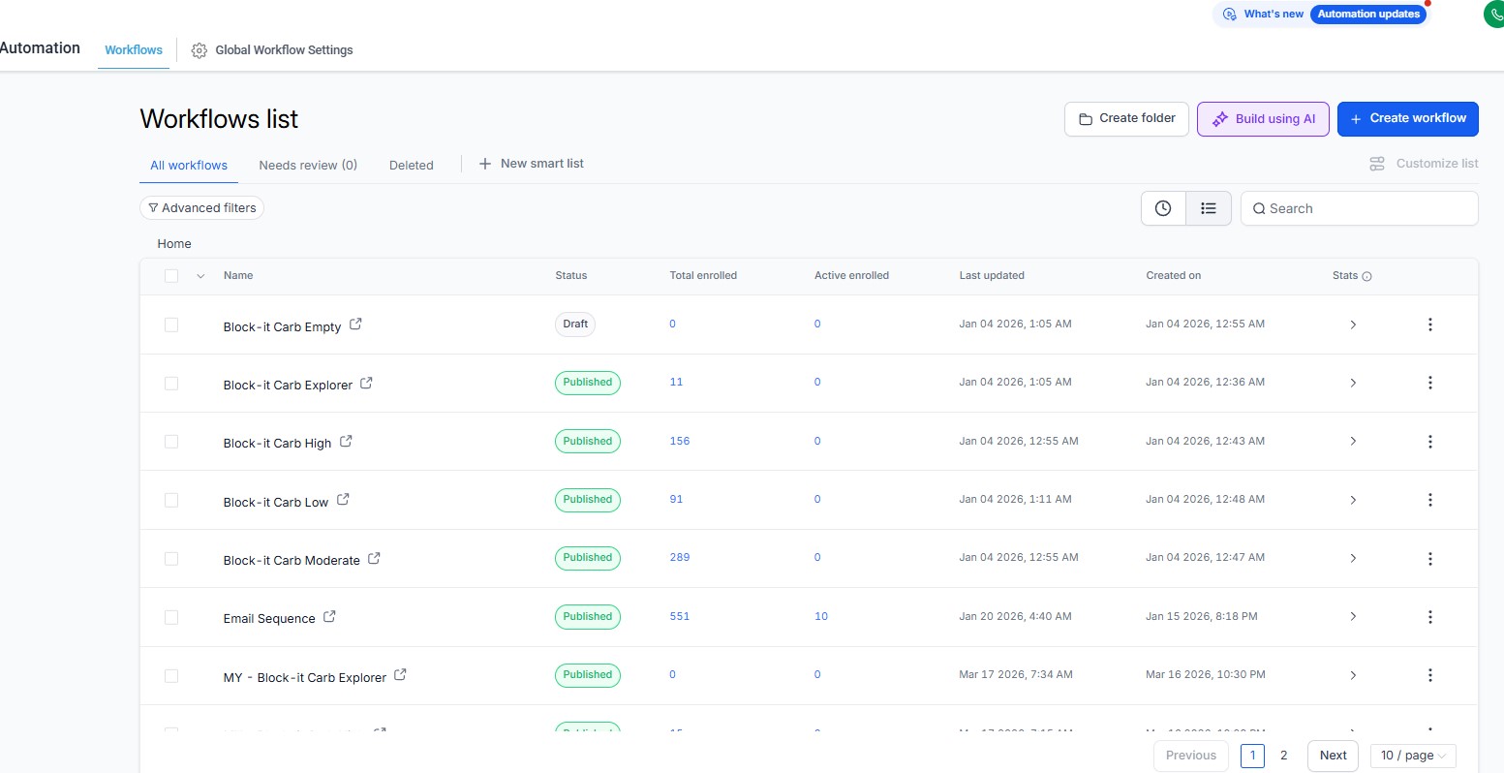Click the green phone dialer icon
Screen dimensions: 1504x773
pyautogui.click(x=1494, y=14)
